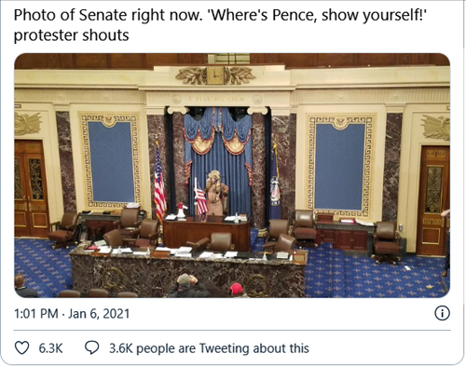
Task: Click the 'protester shouts' line of tweet text
Action: pos(71,35)
